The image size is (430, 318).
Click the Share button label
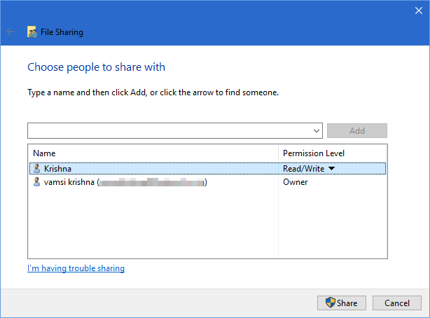click(x=347, y=303)
